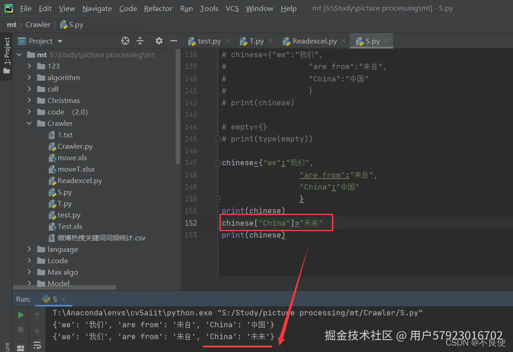Click the locate/scroll-from-source icon

click(125, 41)
